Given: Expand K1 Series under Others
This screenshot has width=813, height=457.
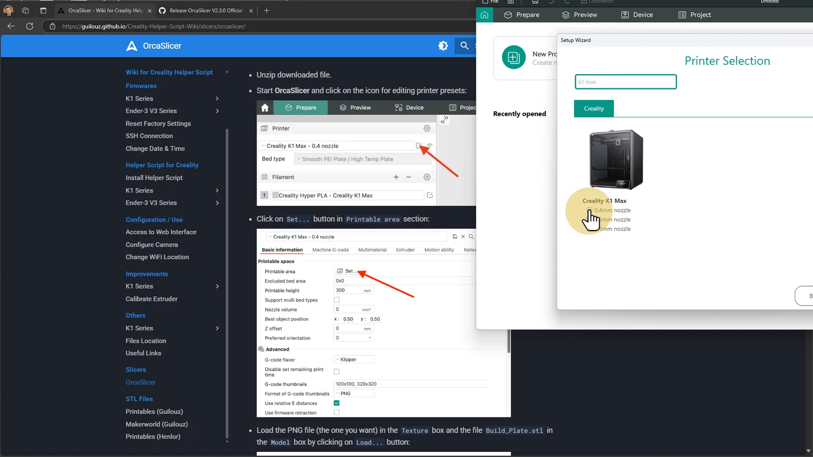Looking at the screenshot, I should point(217,328).
